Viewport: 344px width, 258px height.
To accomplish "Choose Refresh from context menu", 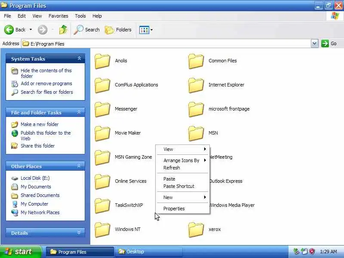I will pyautogui.click(x=182, y=168).
